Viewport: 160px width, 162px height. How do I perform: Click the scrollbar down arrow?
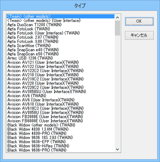pos(117,149)
